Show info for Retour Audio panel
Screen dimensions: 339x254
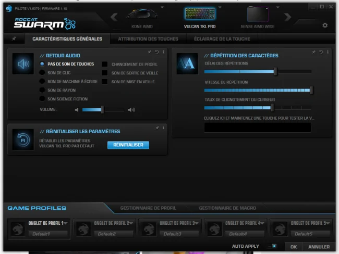(x=163, y=52)
